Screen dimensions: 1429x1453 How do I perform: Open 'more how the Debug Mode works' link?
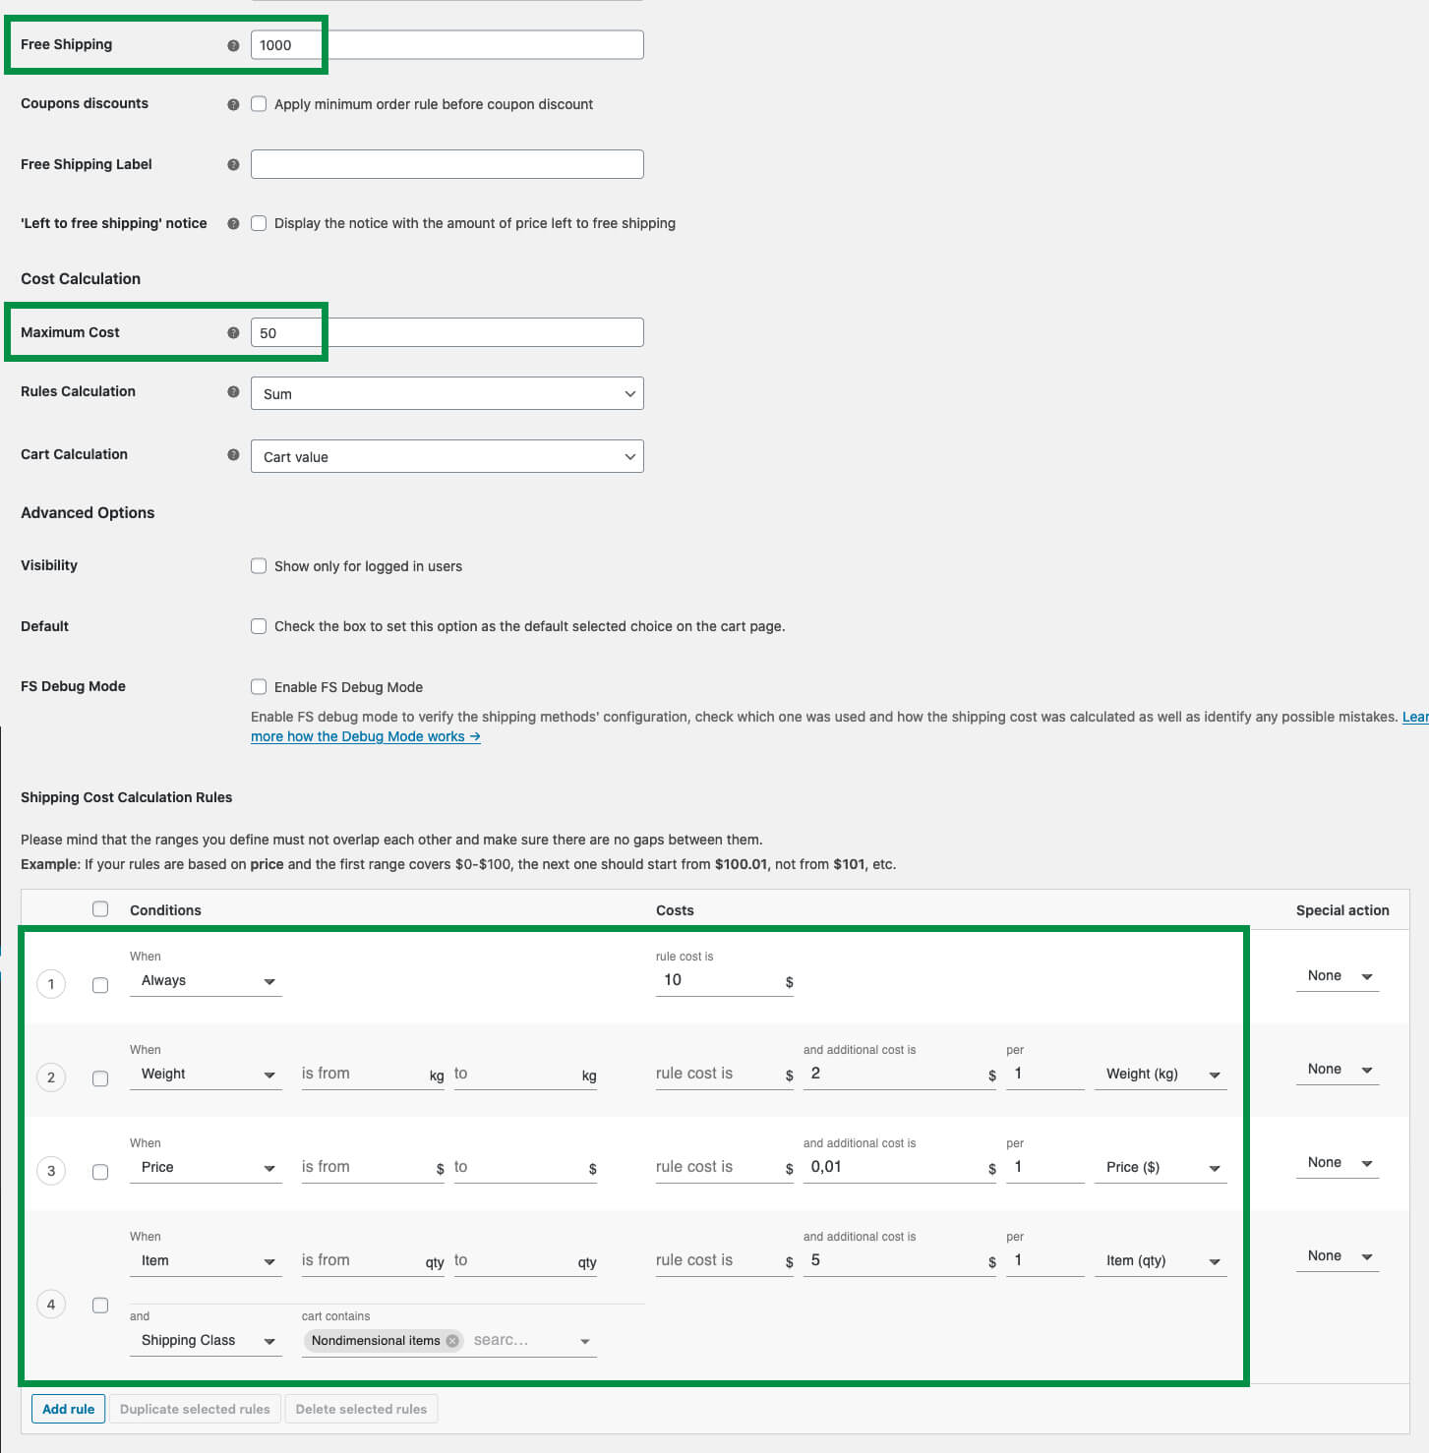click(365, 736)
